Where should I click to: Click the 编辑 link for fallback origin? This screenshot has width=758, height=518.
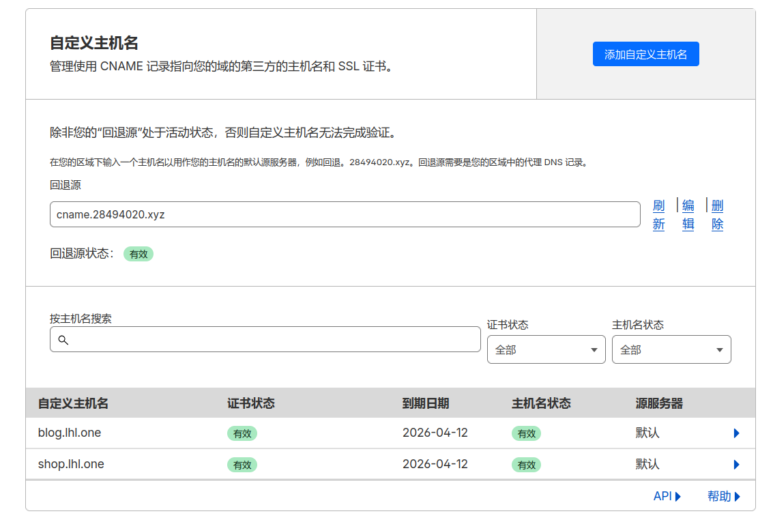tap(688, 214)
